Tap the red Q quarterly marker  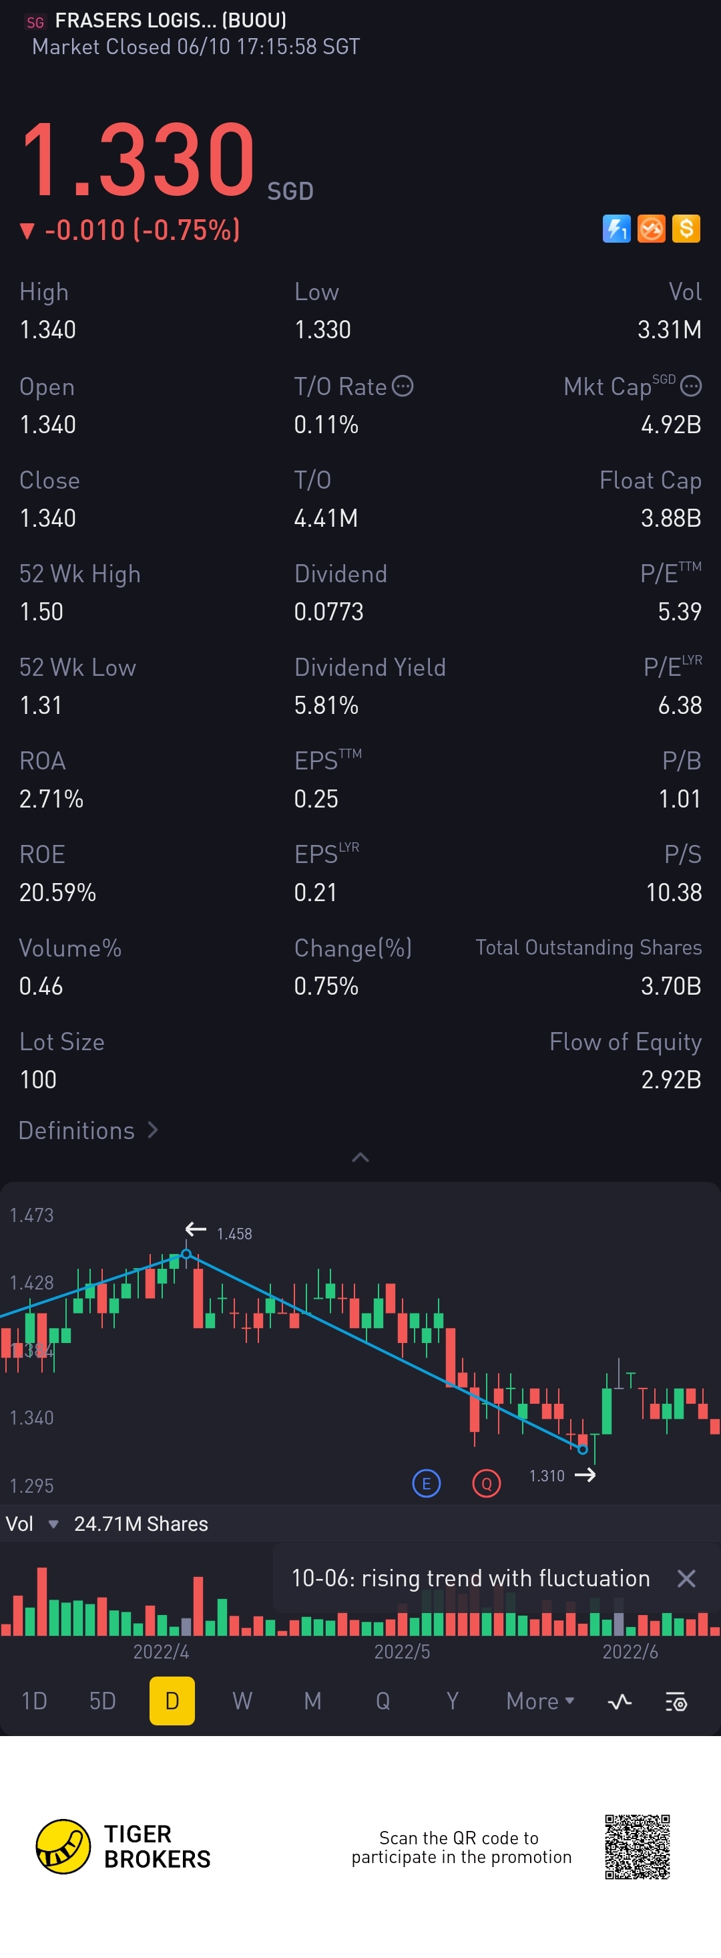(487, 1483)
